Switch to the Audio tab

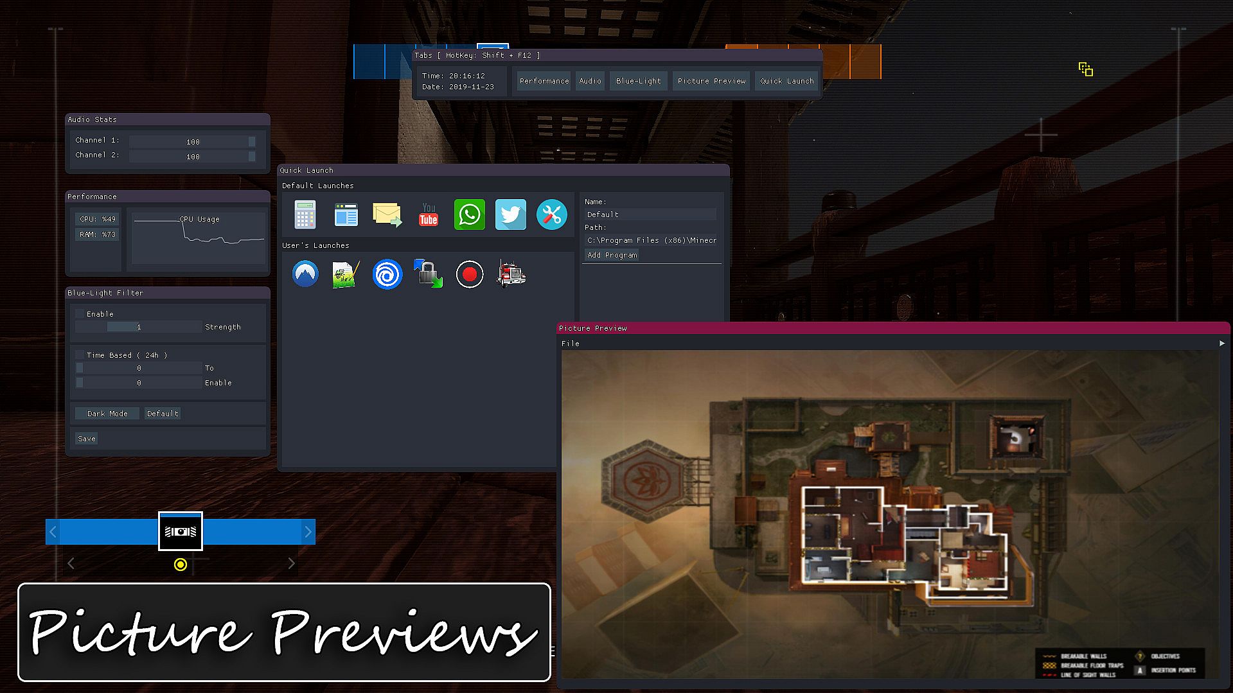pyautogui.click(x=590, y=81)
